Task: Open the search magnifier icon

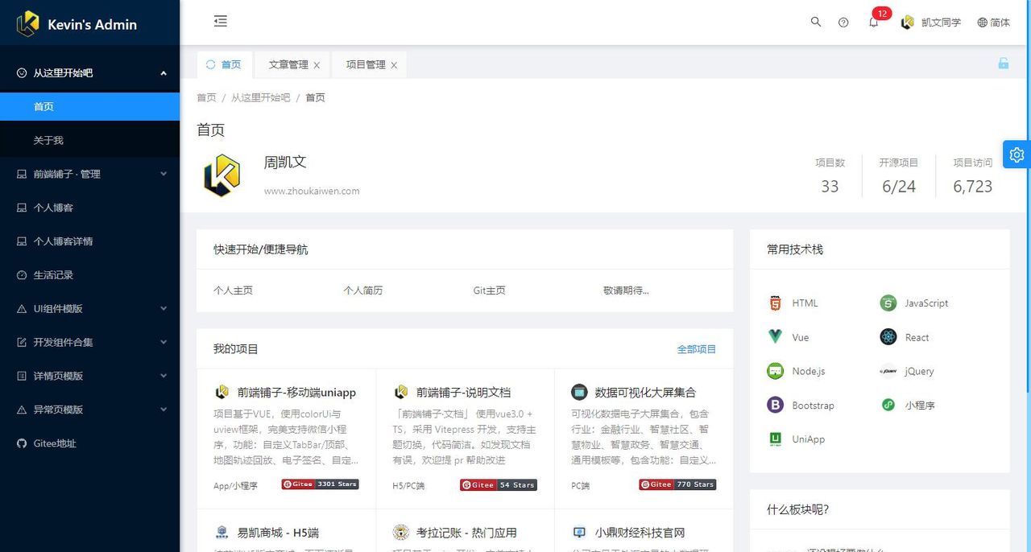Action: (x=815, y=22)
